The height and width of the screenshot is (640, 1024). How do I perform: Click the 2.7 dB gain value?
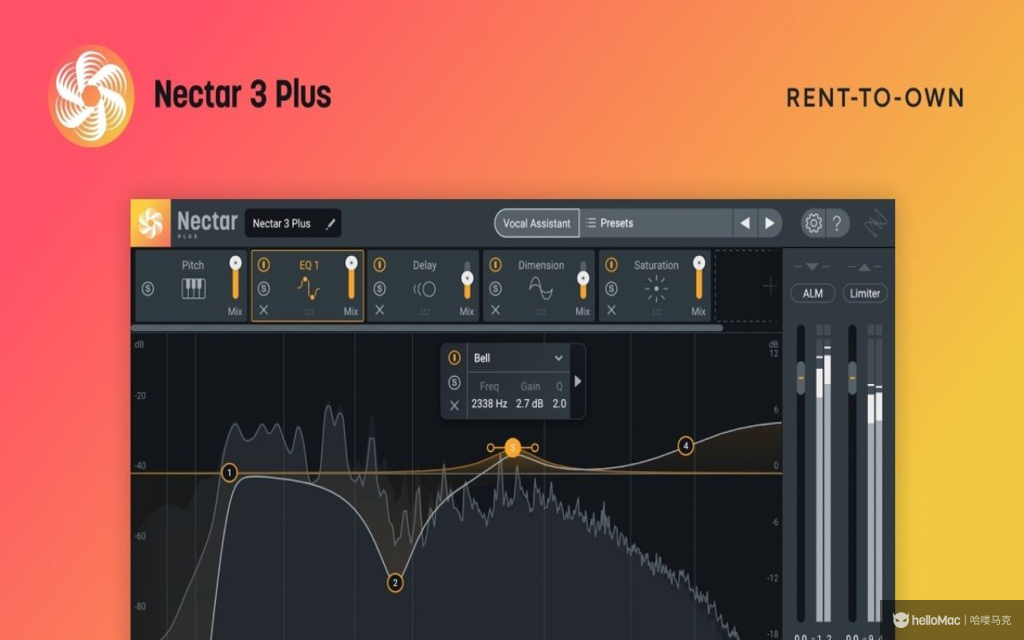(x=530, y=404)
